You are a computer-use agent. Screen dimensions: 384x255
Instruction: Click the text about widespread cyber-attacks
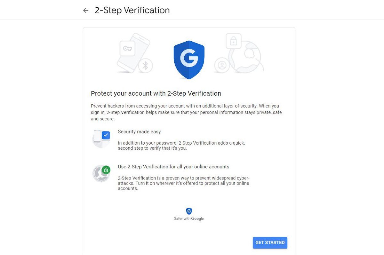point(184,183)
